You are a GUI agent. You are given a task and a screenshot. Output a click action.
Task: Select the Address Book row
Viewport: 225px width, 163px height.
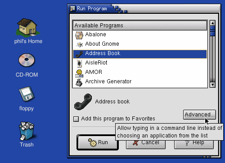[x=140, y=54]
